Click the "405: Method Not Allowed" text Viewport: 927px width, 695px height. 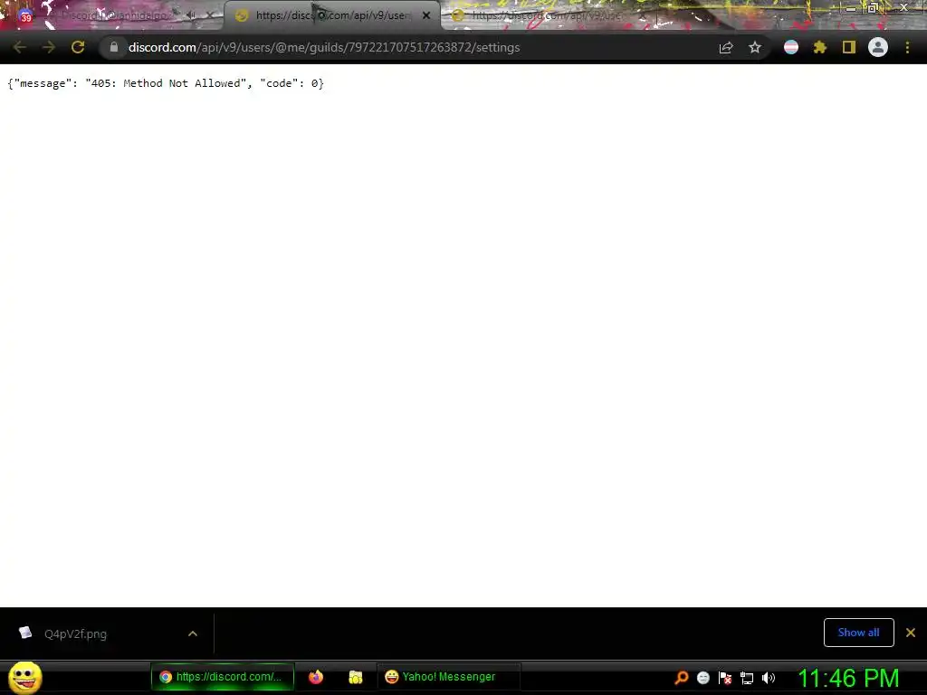pyautogui.click(x=165, y=83)
